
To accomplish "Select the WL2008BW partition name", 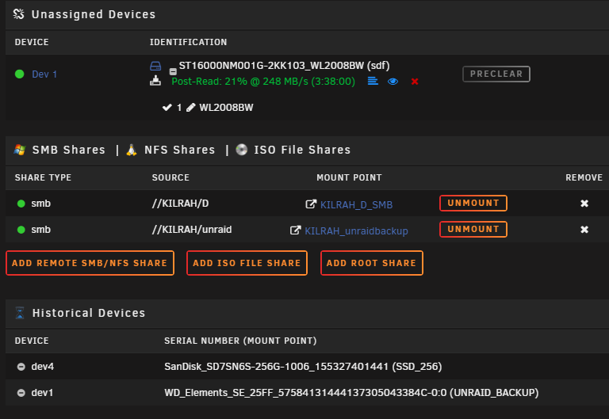I will click(226, 108).
